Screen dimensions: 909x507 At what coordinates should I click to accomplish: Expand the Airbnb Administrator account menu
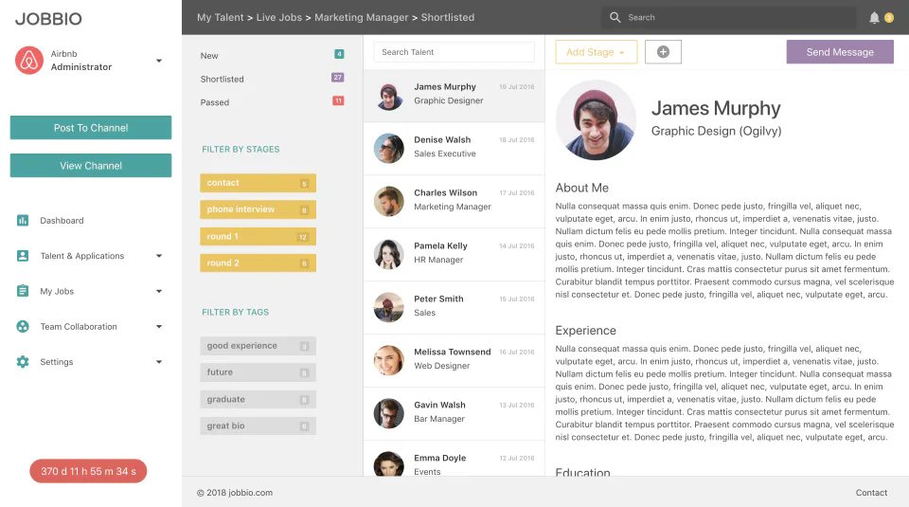[159, 61]
